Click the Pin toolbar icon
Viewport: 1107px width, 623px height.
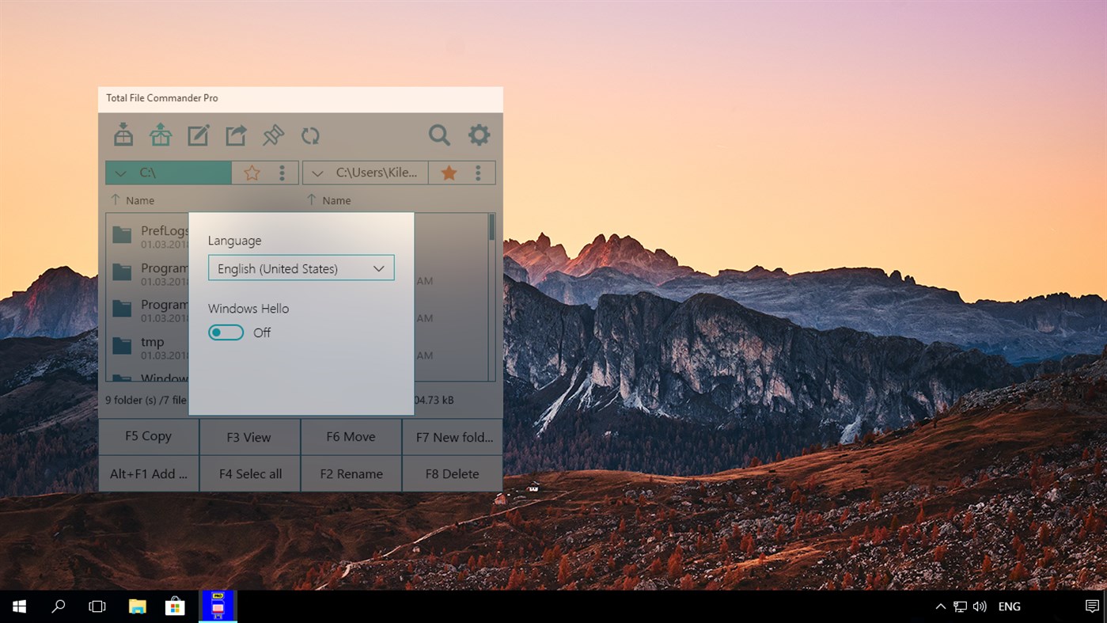[x=272, y=135]
